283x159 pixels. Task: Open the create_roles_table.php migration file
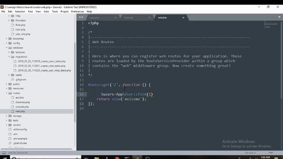tap(42, 66)
